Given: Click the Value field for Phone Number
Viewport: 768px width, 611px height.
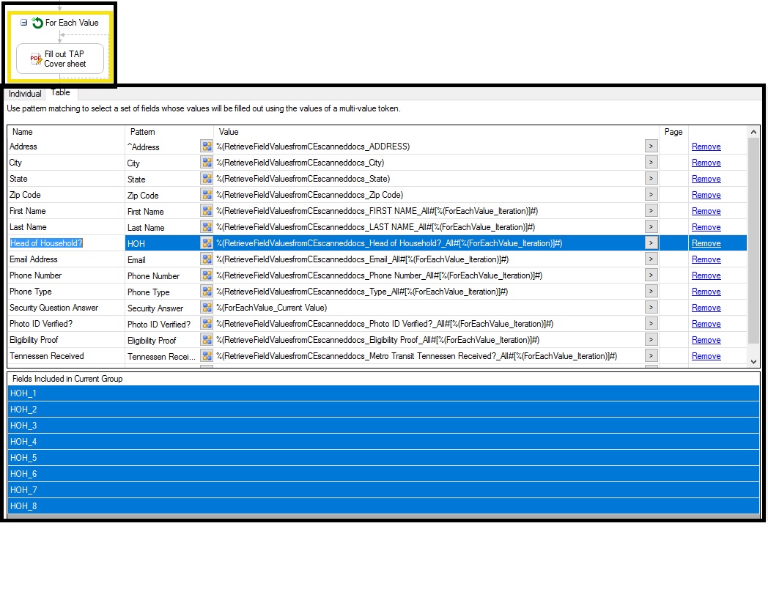Looking at the screenshot, I should pos(425,275).
